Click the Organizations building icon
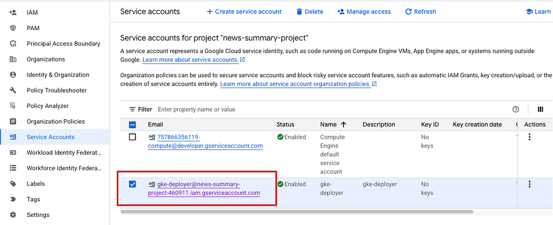The image size is (553, 225). pos(13,59)
